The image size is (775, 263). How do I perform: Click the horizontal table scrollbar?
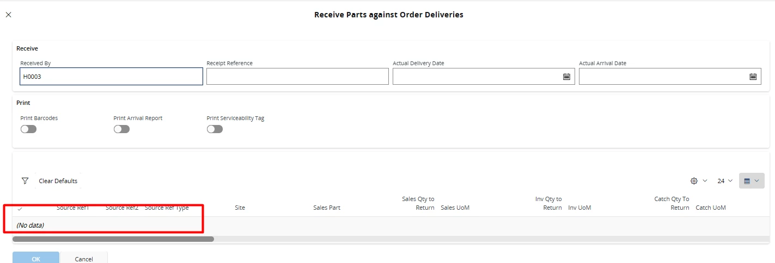[113, 239]
